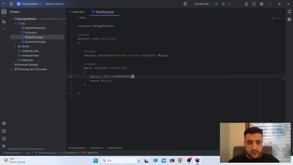Open the weather widget in taskbar
Viewport: 293px width, 165px height.
(x=15, y=160)
